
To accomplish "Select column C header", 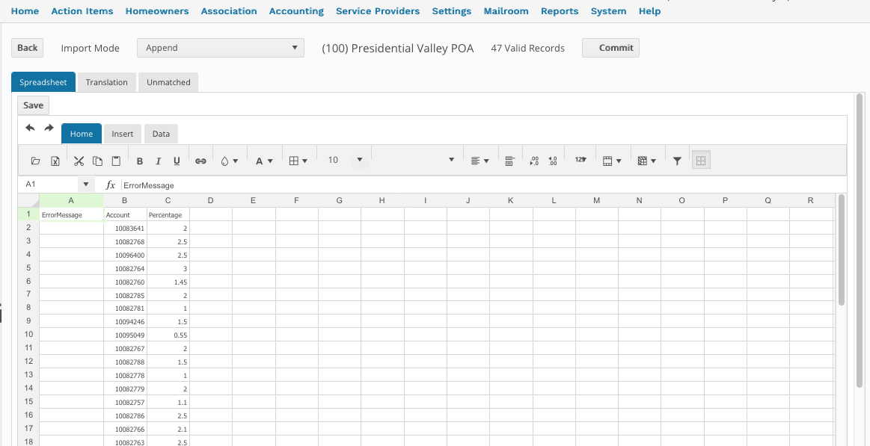I will (168, 200).
